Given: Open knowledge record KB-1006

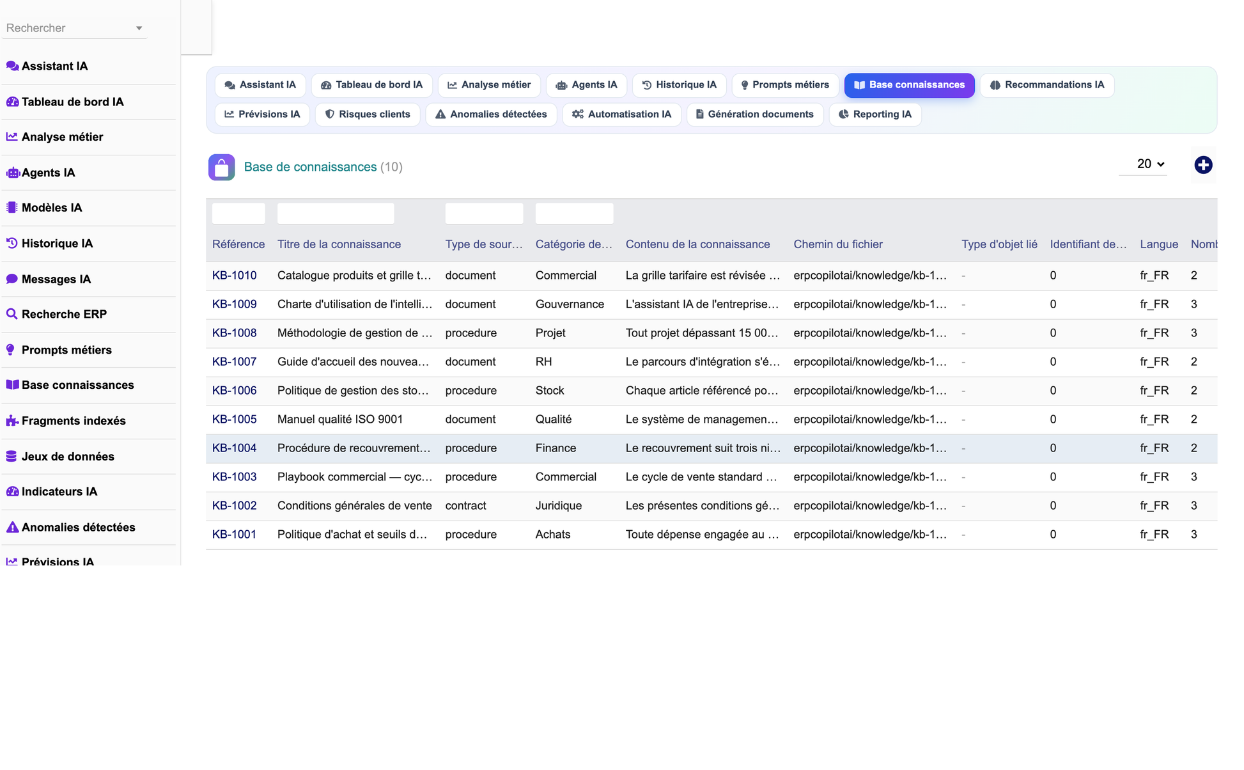Looking at the screenshot, I should click(x=234, y=391).
